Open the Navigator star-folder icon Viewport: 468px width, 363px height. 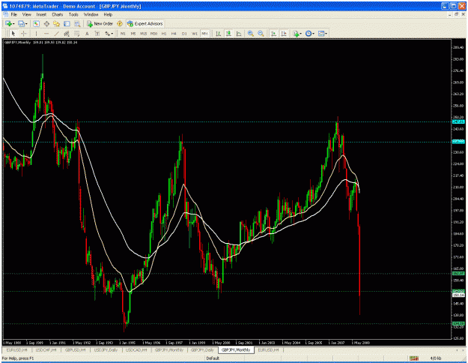coord(56,23)
